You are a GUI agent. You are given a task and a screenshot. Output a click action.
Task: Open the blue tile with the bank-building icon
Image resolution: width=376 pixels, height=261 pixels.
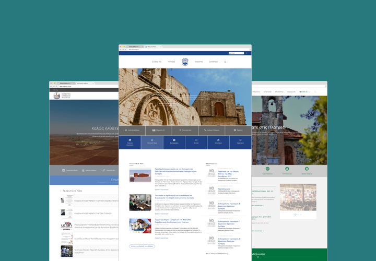(x=218, y=143)
